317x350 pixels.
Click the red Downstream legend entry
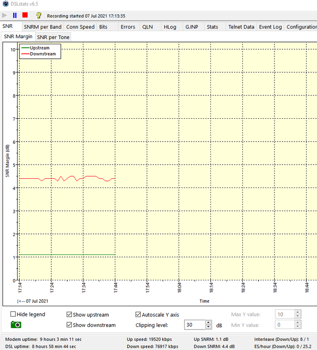43,54
